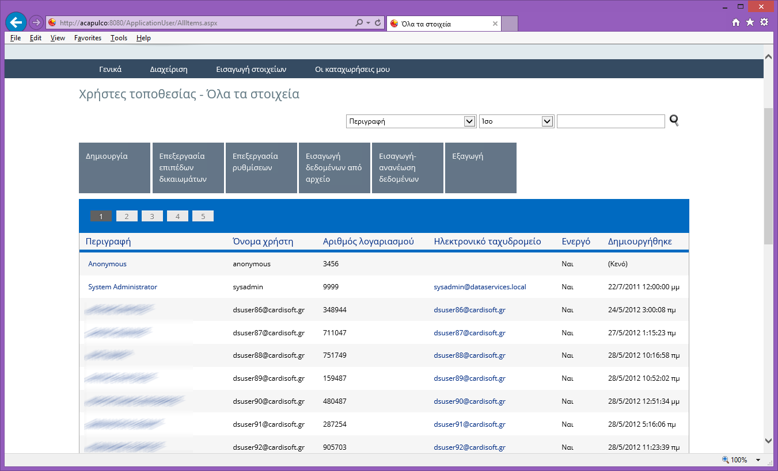Expand the Περιγραφή field dropdown
Image resolution: width=778 pixels, height=471 pixels.
pyautogui.click(x=469, y=121)
